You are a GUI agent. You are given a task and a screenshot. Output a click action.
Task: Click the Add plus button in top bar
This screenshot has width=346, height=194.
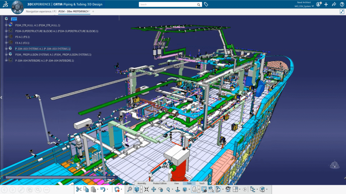click(x=326, y=5)
